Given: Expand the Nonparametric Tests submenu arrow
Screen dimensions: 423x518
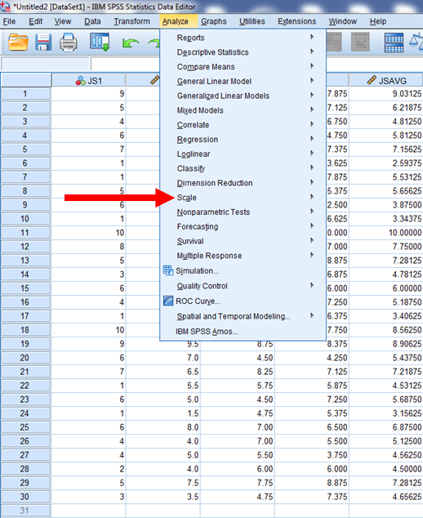Looking at the screenshot, I should 312,212.
